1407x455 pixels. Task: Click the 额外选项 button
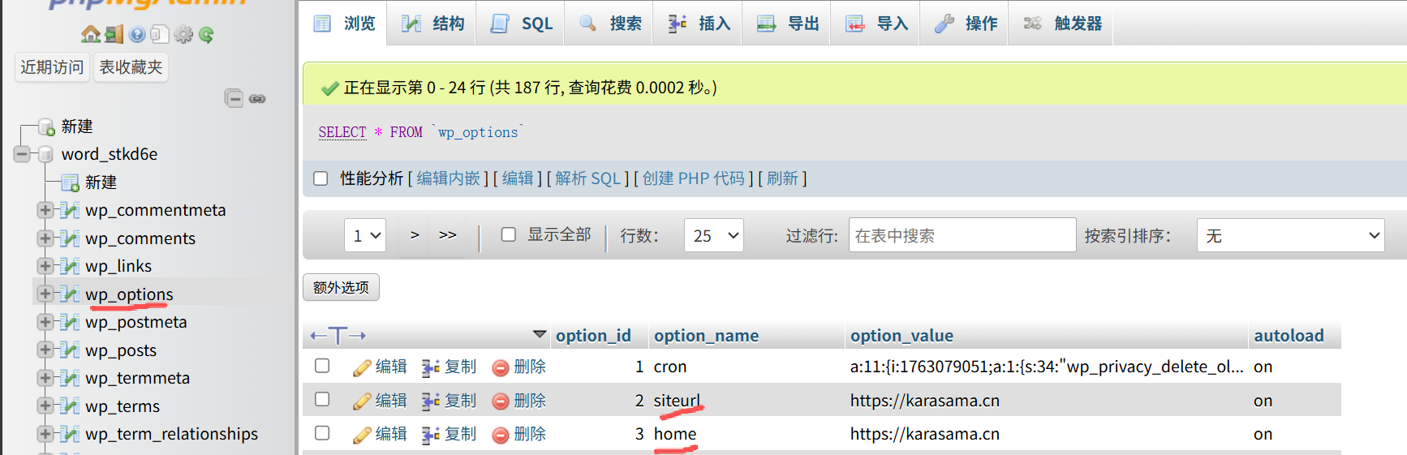(x=341, y=287)
